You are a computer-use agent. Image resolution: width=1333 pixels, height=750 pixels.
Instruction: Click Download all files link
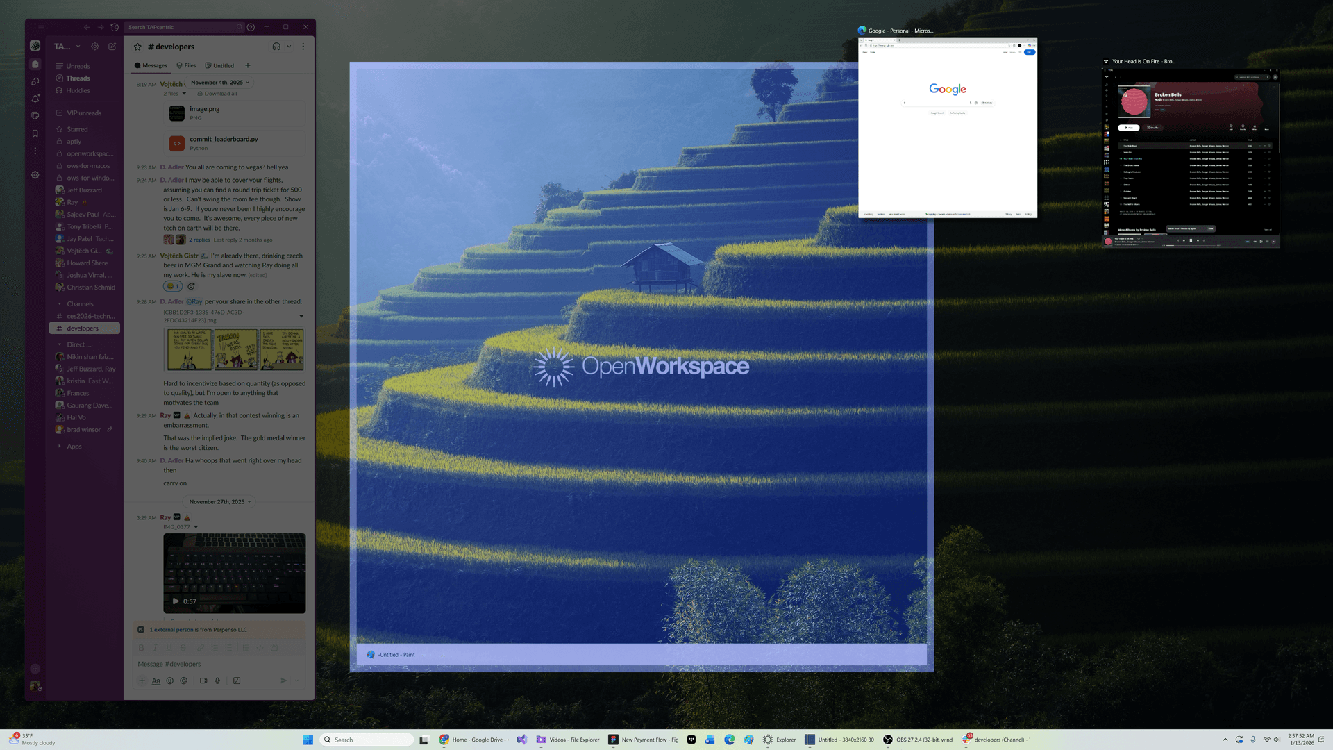click(x=220, y=94)
